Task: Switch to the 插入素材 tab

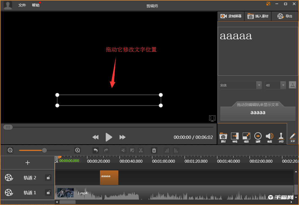Action: tap(258, 16)
